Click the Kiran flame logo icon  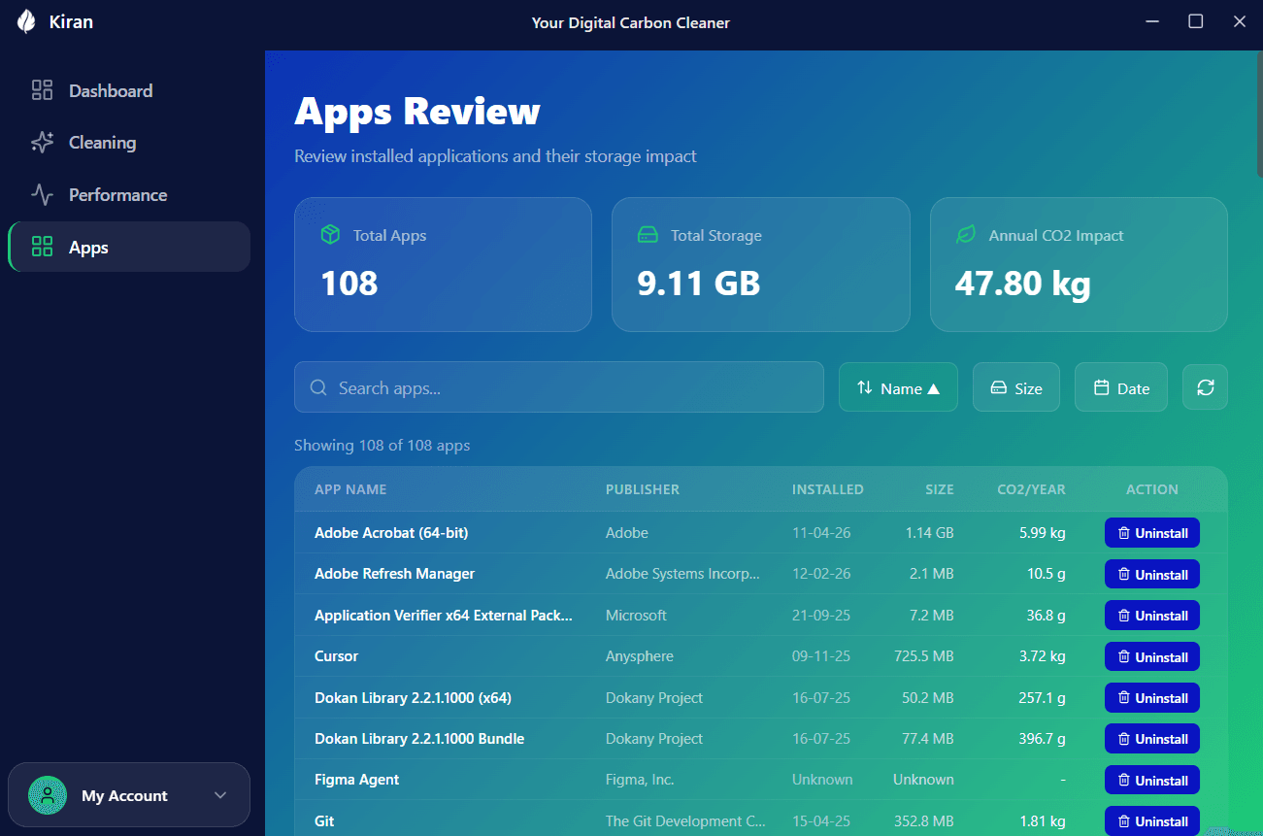click(x=27, y=21)
